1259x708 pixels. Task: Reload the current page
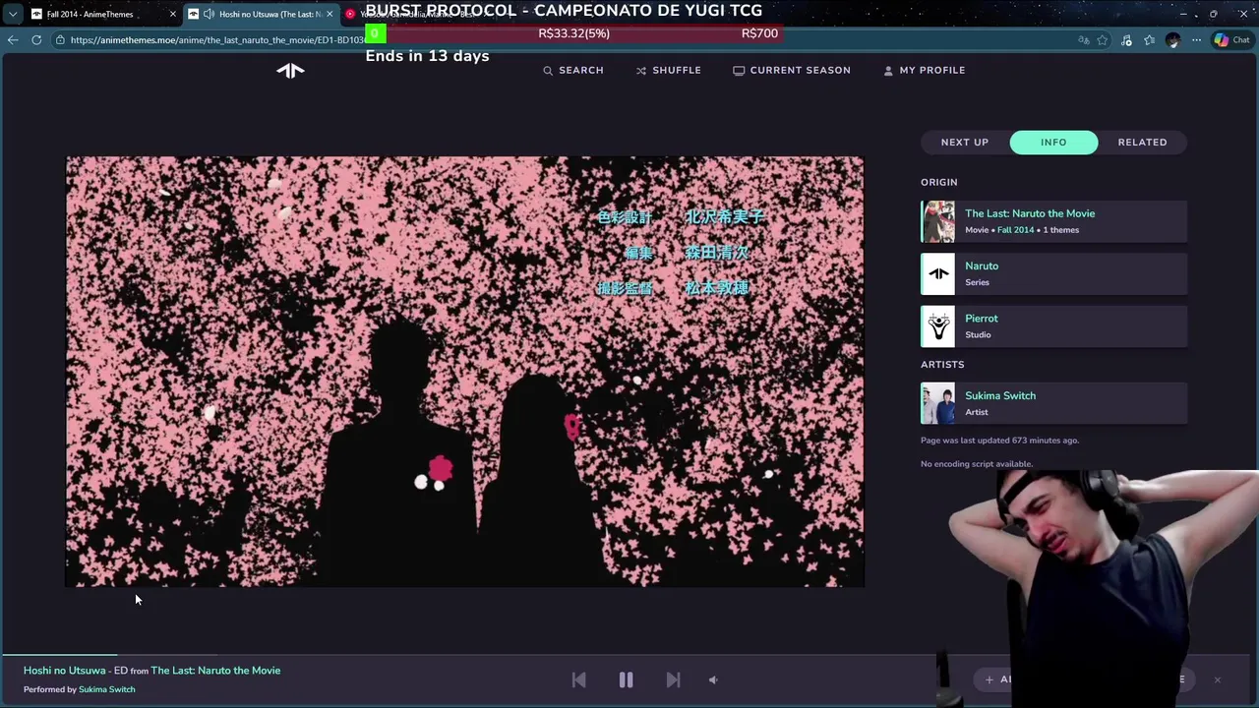[36, 40]
